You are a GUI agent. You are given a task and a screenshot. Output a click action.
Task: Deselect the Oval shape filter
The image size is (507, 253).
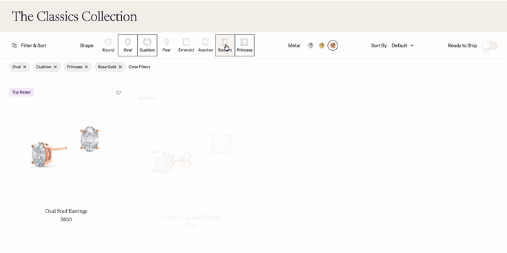click(127, 45)
